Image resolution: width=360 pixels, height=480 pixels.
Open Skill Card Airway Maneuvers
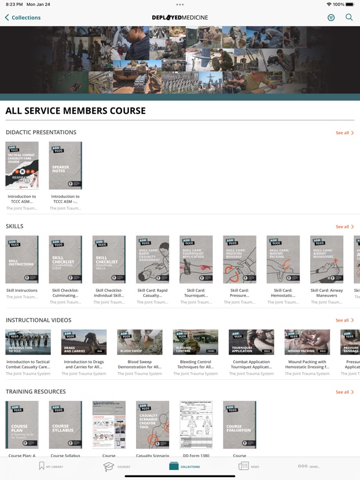point(326,259)
